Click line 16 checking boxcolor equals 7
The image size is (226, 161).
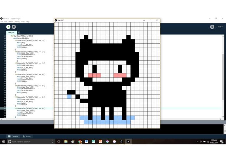click(30, 40)
